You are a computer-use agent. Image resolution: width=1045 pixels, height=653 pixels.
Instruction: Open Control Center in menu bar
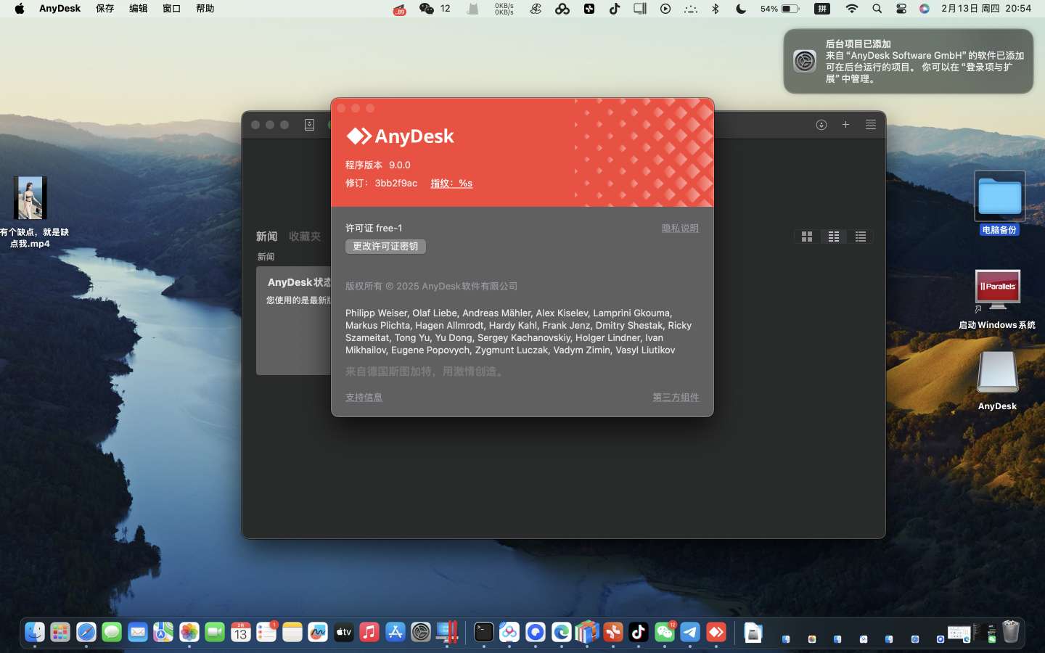(901, 9)
